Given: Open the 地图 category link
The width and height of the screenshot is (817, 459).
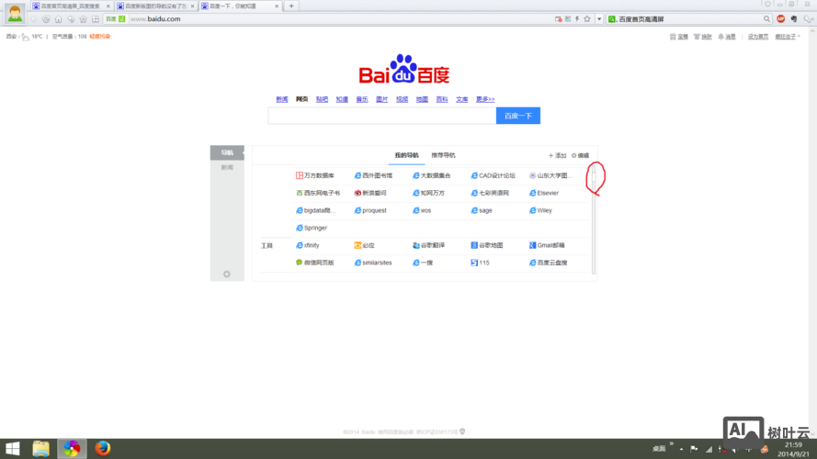Looking at the screenshot, I should (422, 99).
